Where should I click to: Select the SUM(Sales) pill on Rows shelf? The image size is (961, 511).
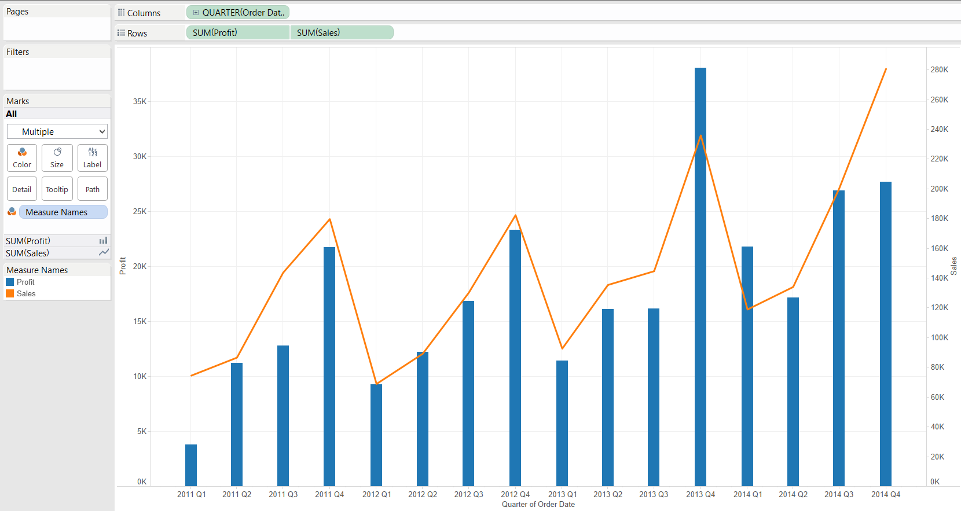tap(342, 32)
